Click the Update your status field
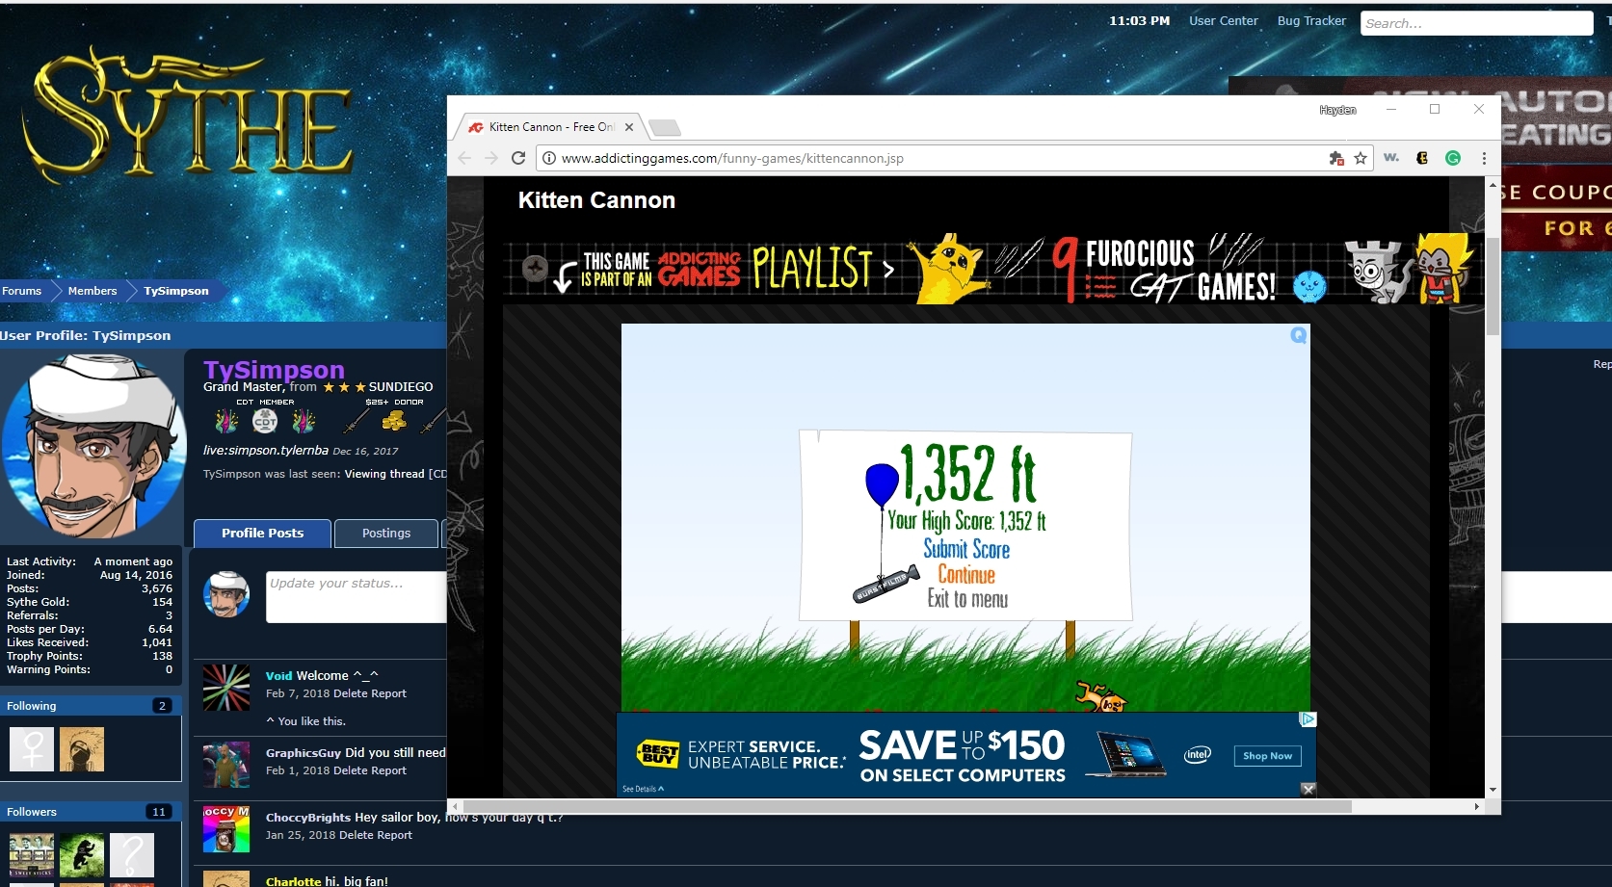This screenshot has height=887, width=1612. tap(357, 597)
